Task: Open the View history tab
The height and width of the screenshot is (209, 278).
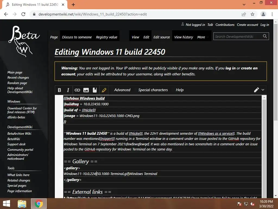Action: [x=184, y=37]
